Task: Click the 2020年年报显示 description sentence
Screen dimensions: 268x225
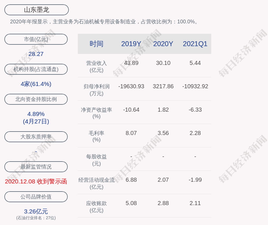Action: pyautogui.click(x=104, y=22)
